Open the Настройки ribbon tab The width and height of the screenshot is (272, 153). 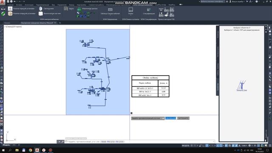81,5
